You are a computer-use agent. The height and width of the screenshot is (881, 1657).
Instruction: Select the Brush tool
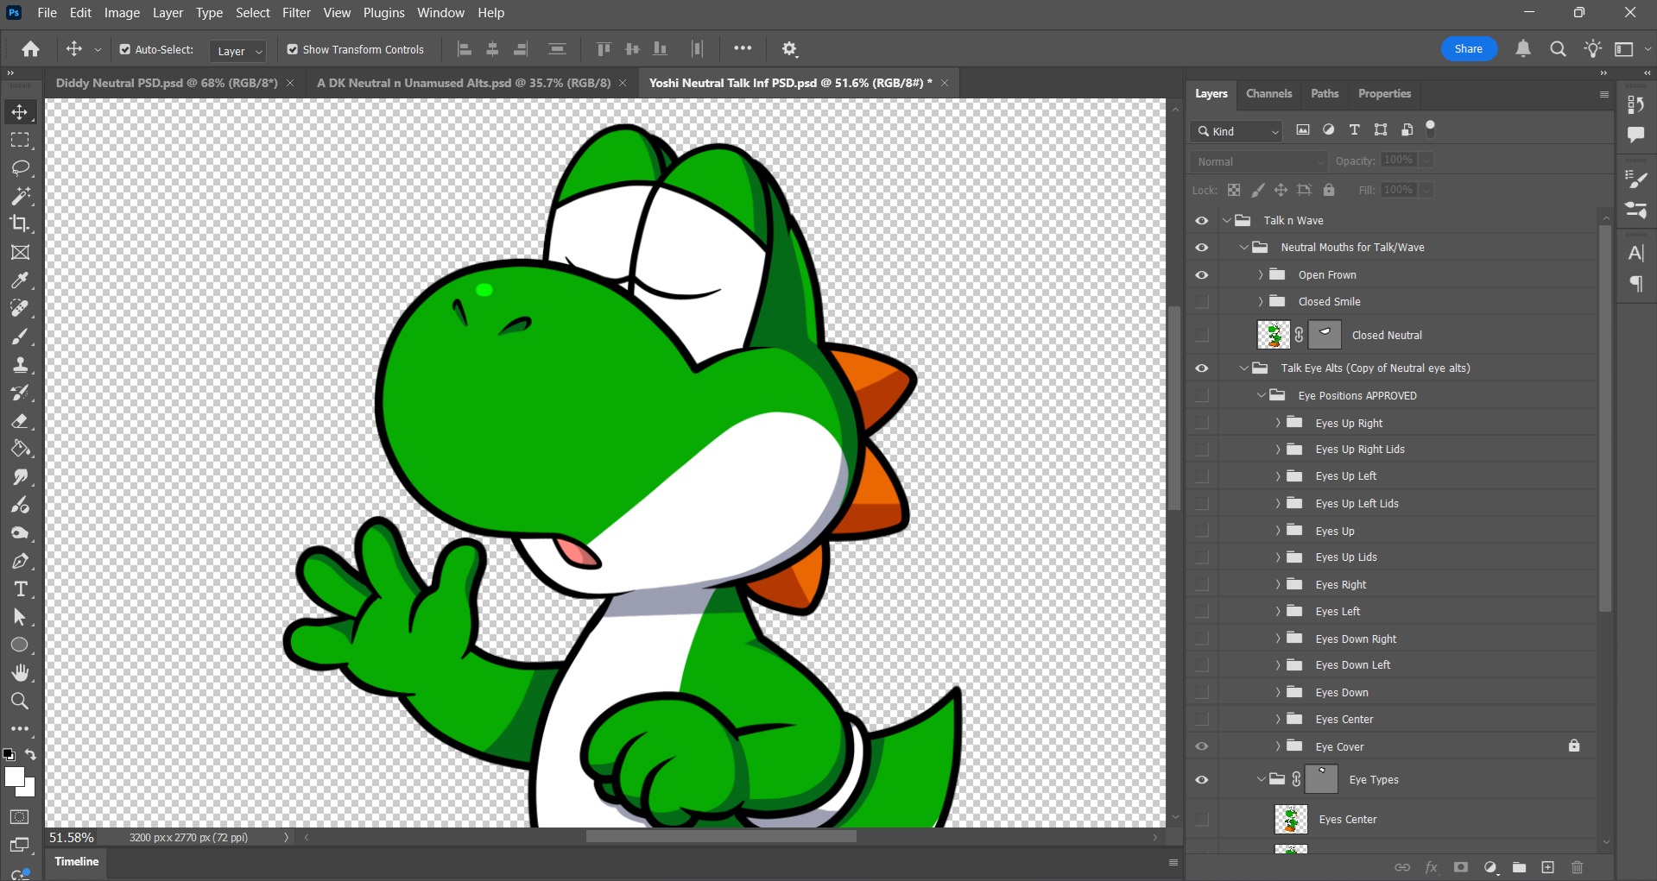20,337
